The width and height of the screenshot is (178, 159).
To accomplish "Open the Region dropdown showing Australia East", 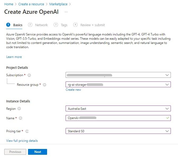I will pyautogui.click(x=118, y=108).
